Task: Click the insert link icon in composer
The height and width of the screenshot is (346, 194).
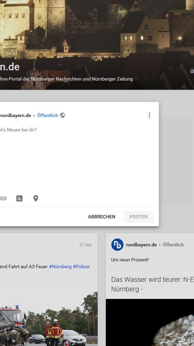Action: coord(3,198)
